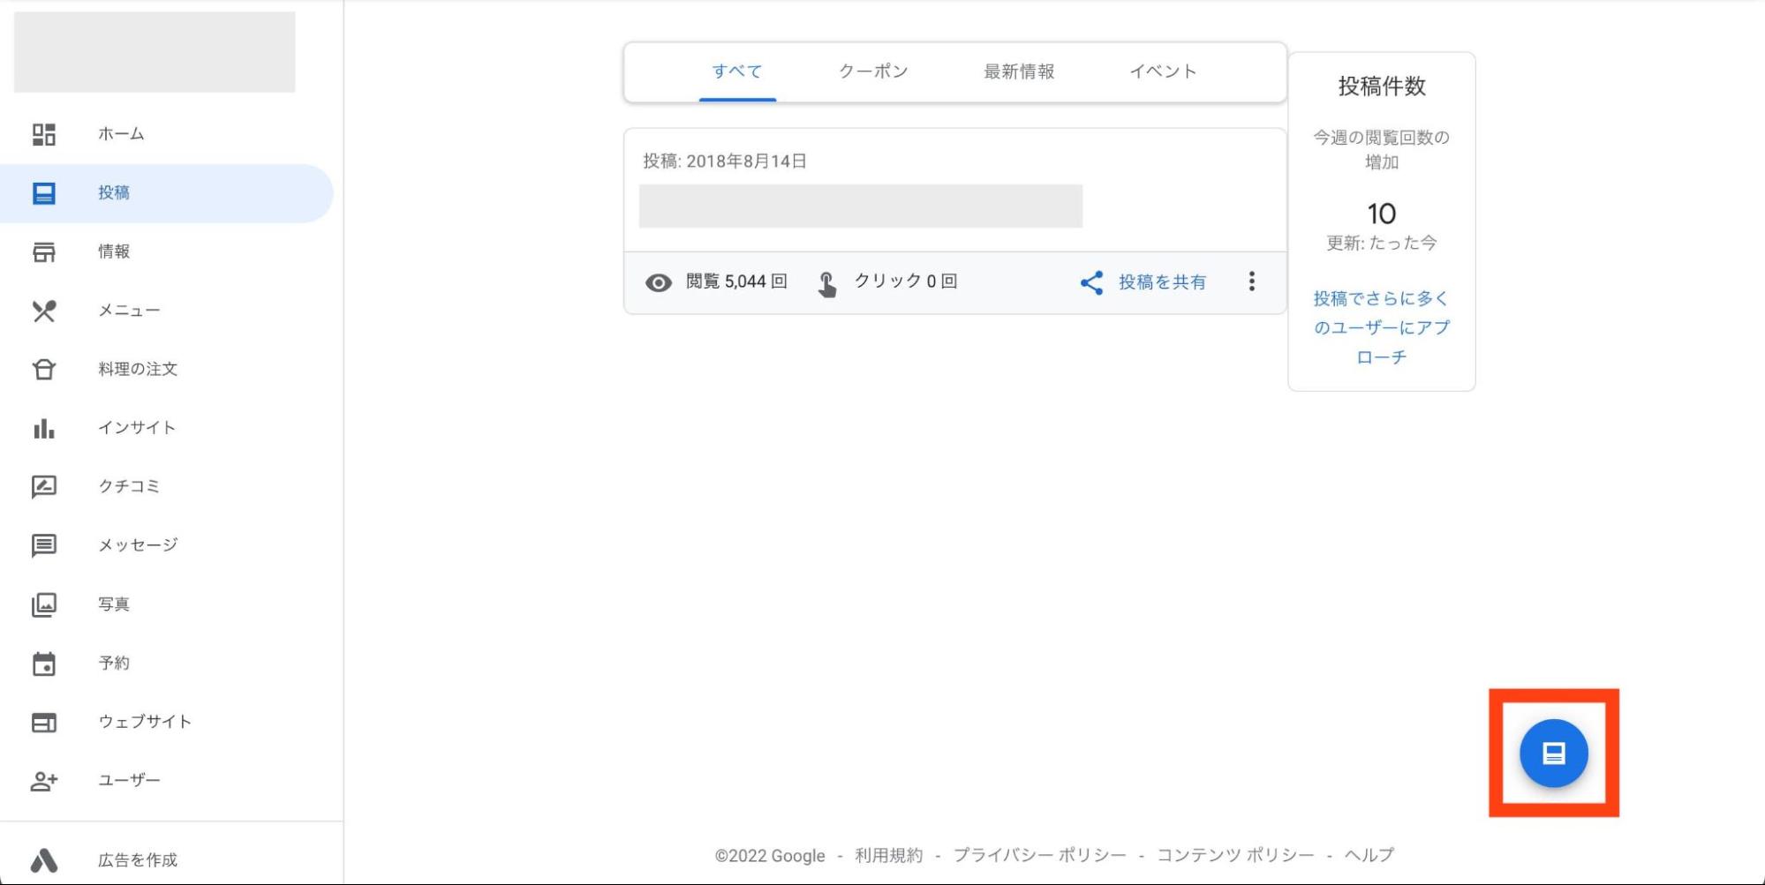Screen dimensions: 1765x885
Task: Open メニュー via the fork-and-knife icon
Action: pyautogui.click(x=44, y=311)
